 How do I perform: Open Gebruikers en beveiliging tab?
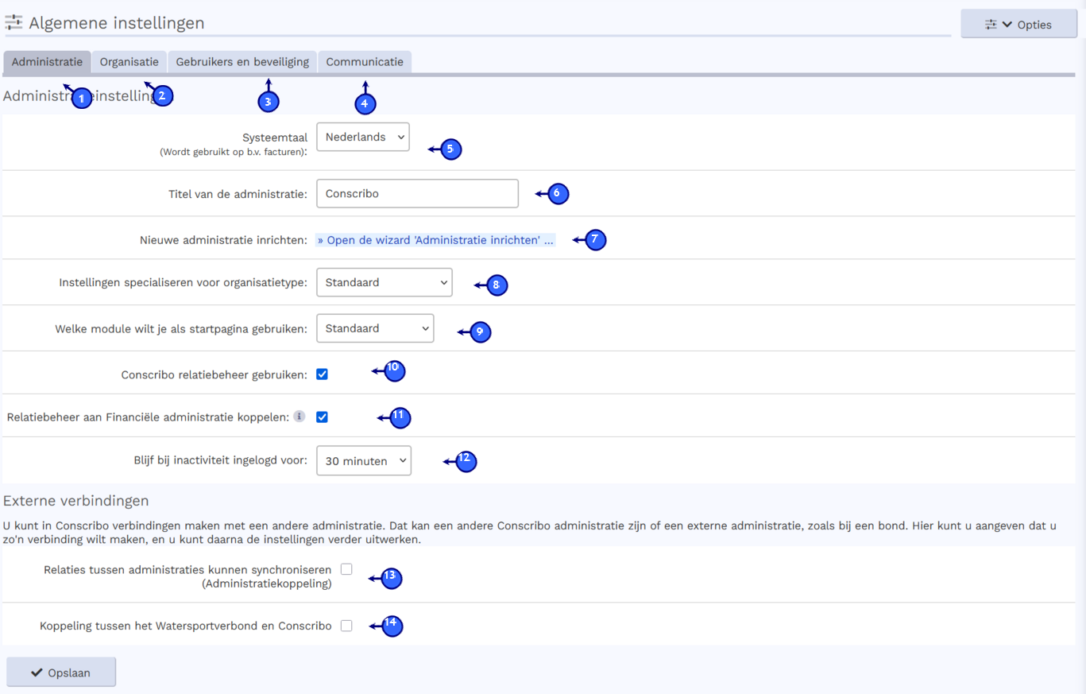[x=242, y=62]
